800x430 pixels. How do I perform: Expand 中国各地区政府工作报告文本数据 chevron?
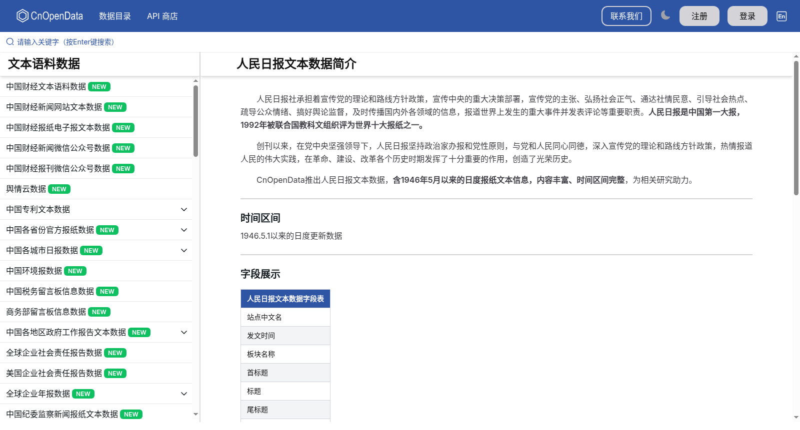pyautogui.click(x=184, y=332)
